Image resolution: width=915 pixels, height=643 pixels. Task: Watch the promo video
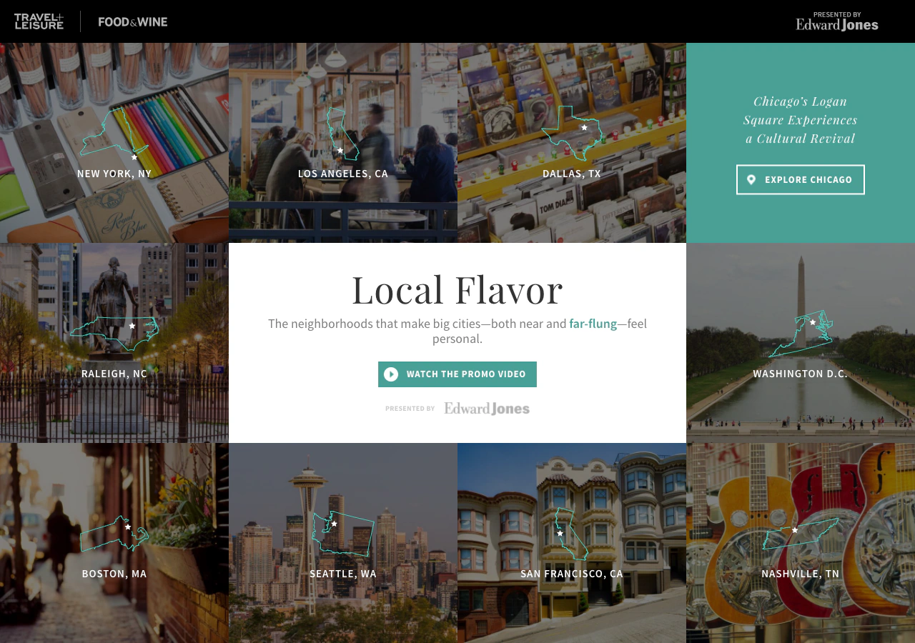point(457,374)
